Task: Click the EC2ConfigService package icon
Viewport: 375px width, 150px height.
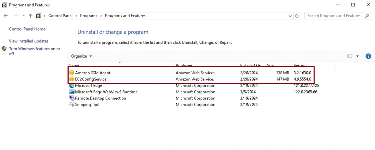Action: [72, 79]
